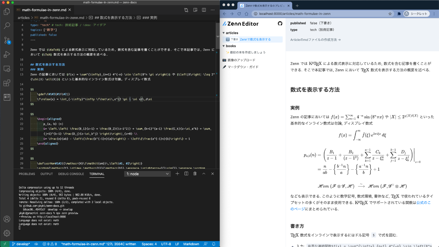
Task: Click the browser home button
Action: coord(247,14)
